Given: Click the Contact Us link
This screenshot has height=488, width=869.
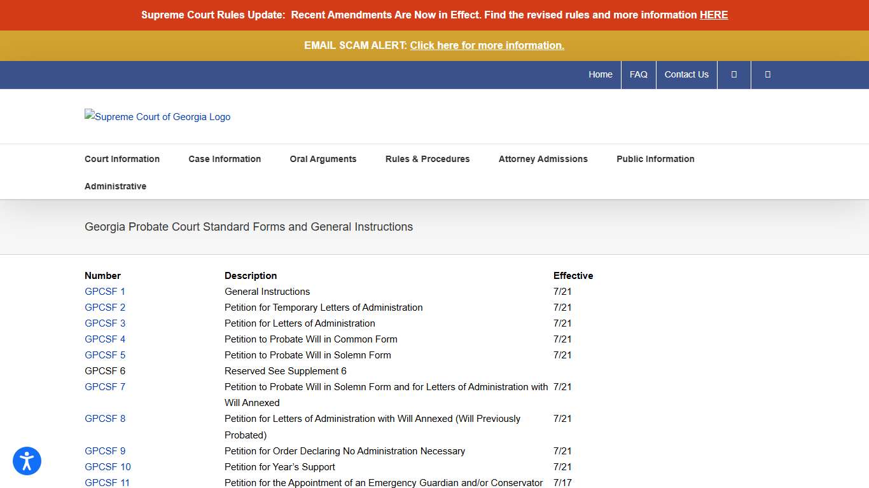Looking at the screenshot, I should pos(686,74).
